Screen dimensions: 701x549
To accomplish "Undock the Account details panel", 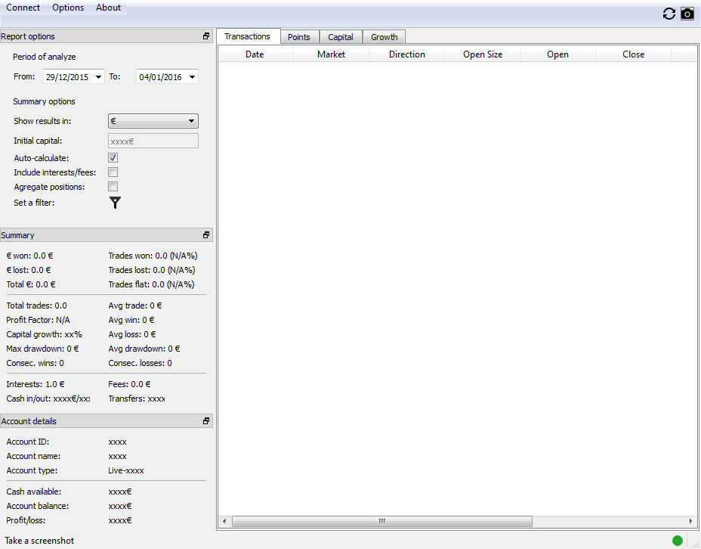I will click(206, 421).
